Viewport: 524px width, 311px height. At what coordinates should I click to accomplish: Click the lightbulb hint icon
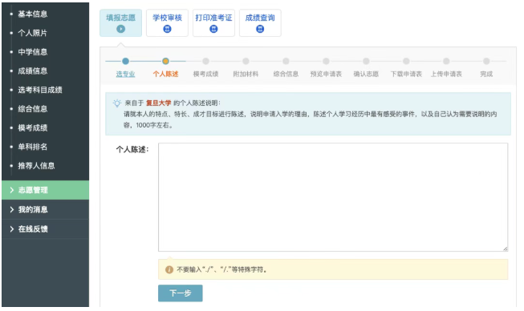point(117,103)
